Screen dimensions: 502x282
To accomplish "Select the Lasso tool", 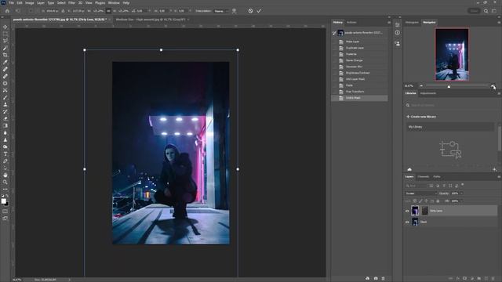I will tap(5, 41).
